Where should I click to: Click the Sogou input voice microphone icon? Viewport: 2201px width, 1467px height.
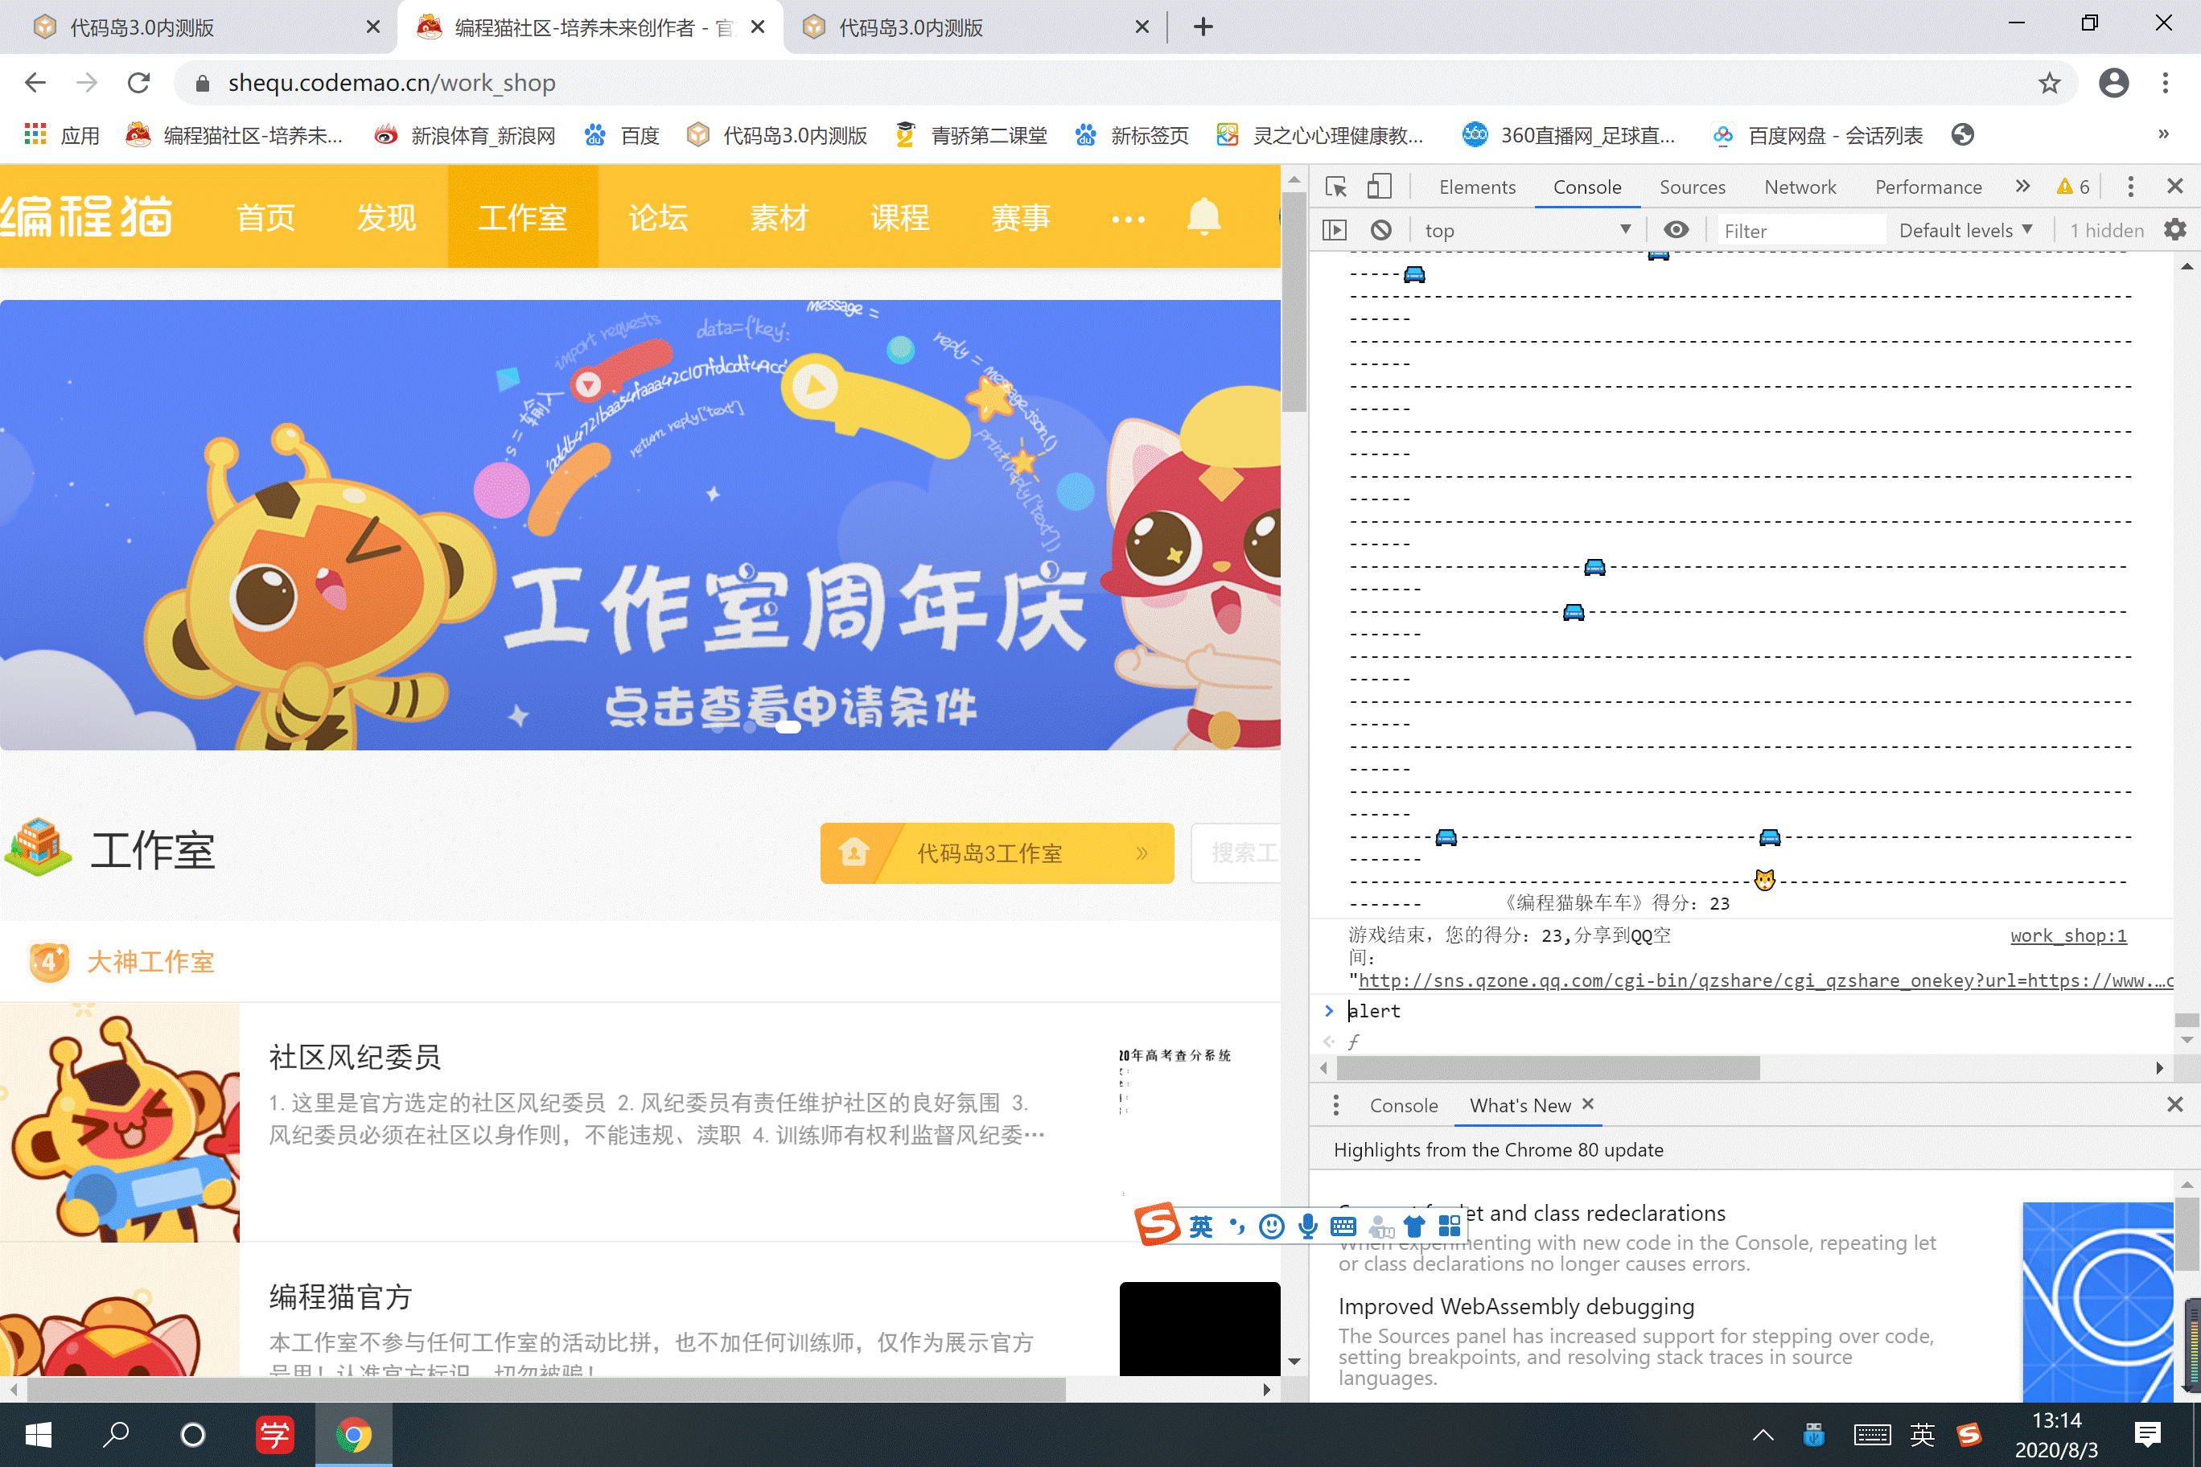[x=1308, y=1227]
